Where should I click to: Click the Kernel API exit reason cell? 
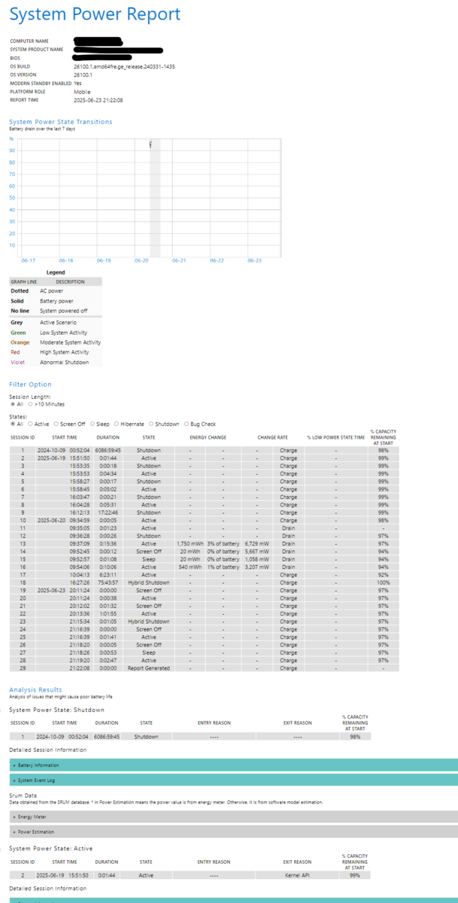click(x=298, y=875)
